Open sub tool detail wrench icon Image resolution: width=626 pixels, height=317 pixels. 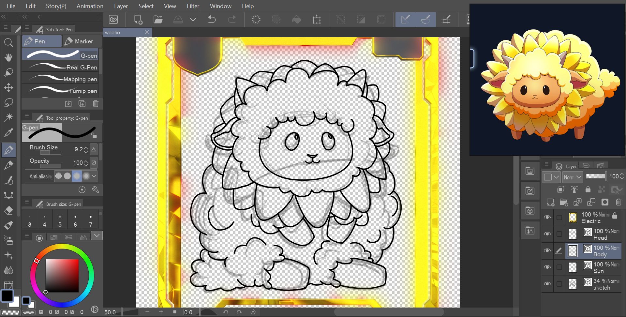click(96, 189)
